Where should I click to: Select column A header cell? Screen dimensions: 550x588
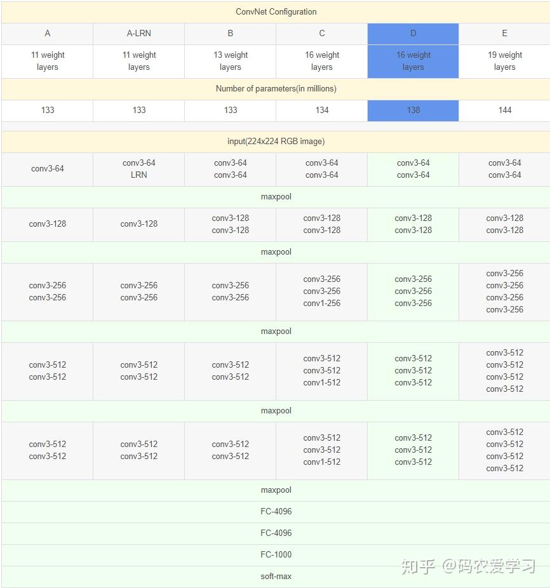tap(47, 33)
